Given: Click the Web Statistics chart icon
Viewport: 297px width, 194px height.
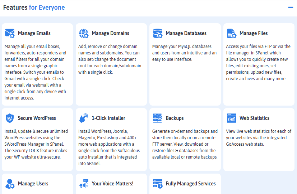Looking at the screenshot, I should pos(232,118).
